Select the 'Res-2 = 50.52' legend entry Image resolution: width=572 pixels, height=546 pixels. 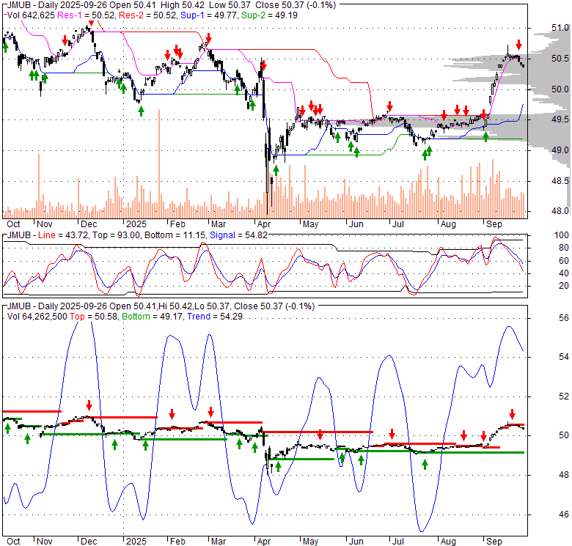coord(148,15)
